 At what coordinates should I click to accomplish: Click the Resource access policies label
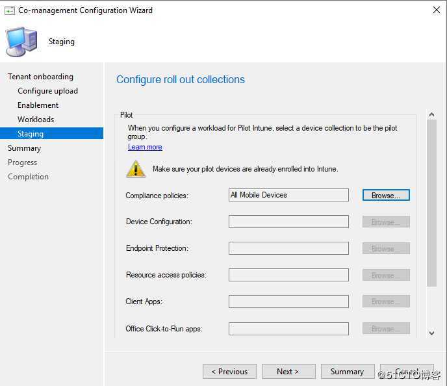(166, 275)
